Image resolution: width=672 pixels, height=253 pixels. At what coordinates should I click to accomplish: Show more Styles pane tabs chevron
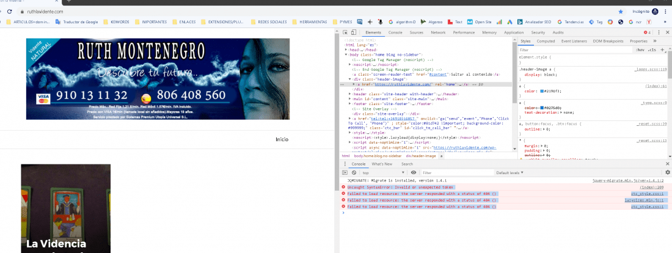pyautogui.click(x=655, y=41)
